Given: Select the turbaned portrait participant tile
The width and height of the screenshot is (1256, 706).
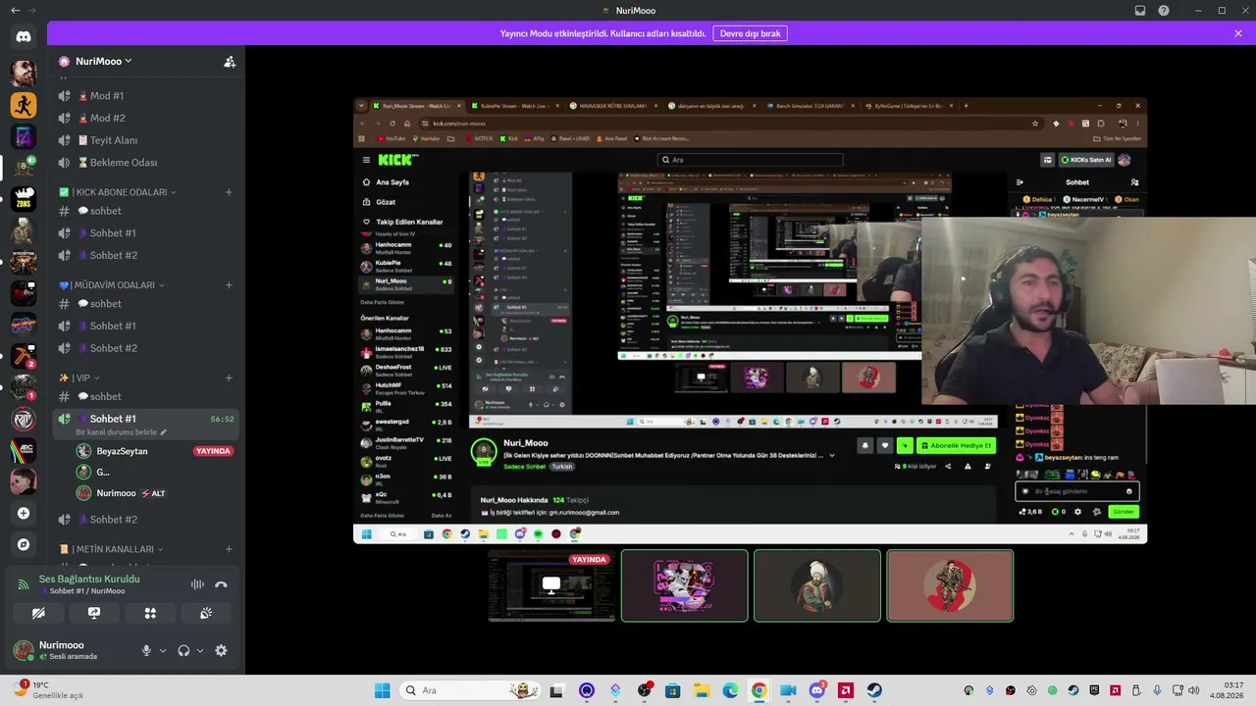Looking at the screenshot, I should coord(817,585).
